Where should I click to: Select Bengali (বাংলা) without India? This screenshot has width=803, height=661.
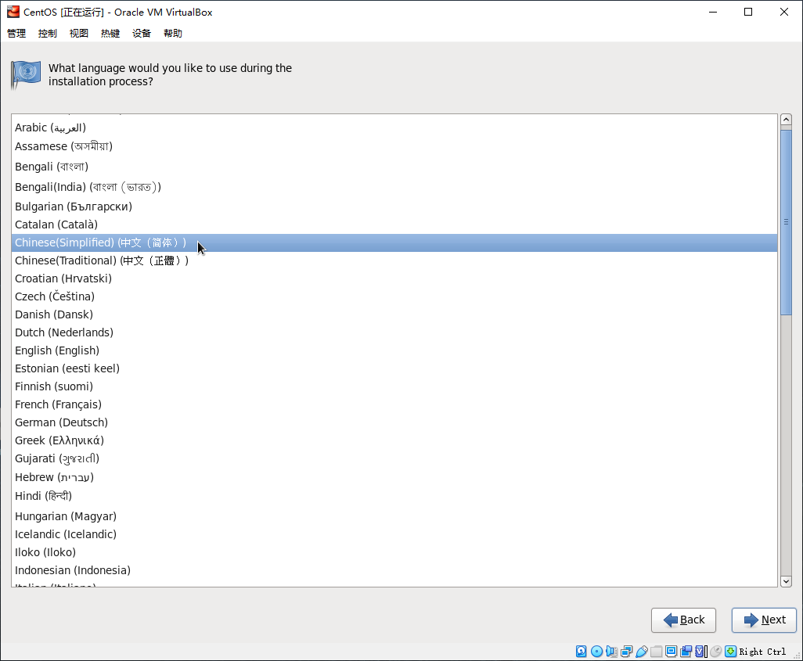[394, 167]
